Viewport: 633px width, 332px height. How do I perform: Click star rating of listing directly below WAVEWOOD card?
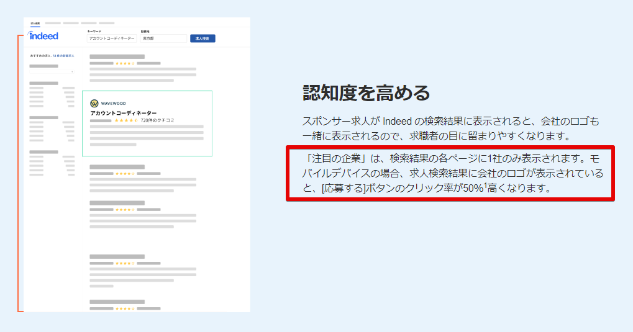[x=124, y=174]
